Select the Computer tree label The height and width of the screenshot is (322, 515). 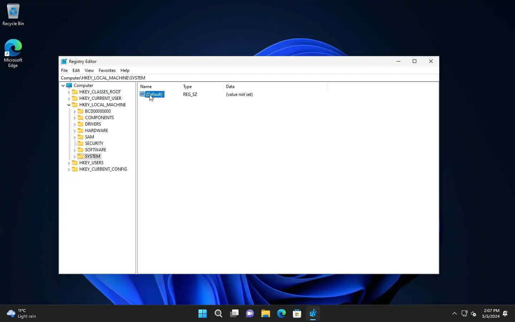pos(83,86)
